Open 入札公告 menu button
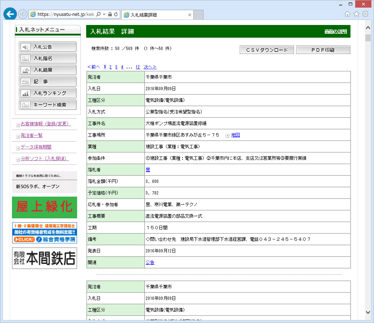This screenshot has width=374, height=323. tap(48, 47)
